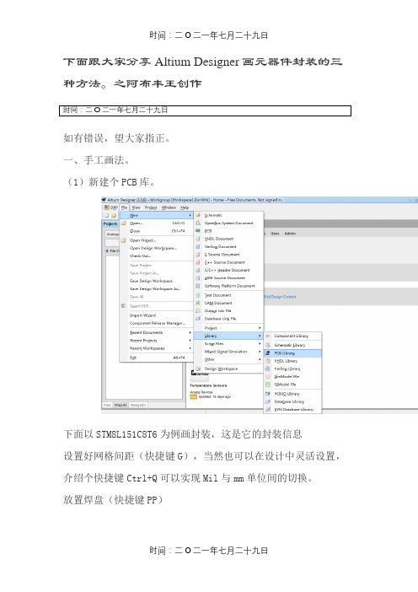
Task: Open the Help menu
Action: [x=184, y=207]
